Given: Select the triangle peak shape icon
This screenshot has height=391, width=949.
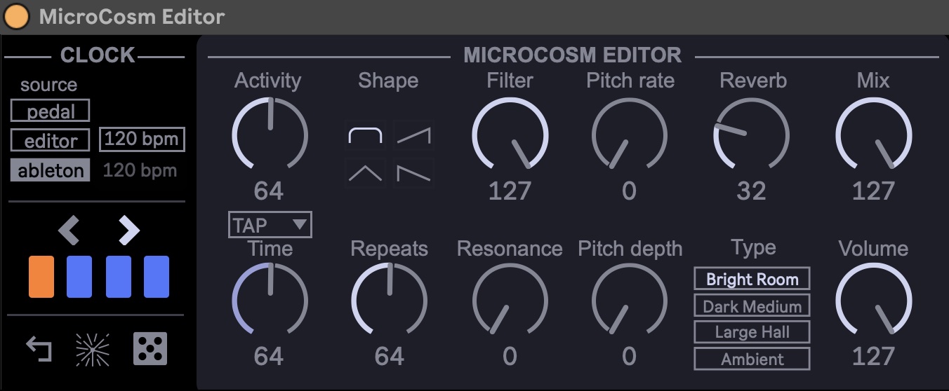Looking at the screenshot, I should 366,172.
